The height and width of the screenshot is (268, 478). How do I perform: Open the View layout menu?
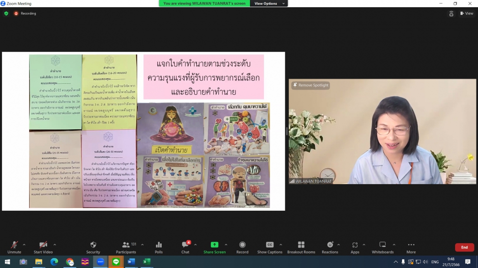(467, 13)
